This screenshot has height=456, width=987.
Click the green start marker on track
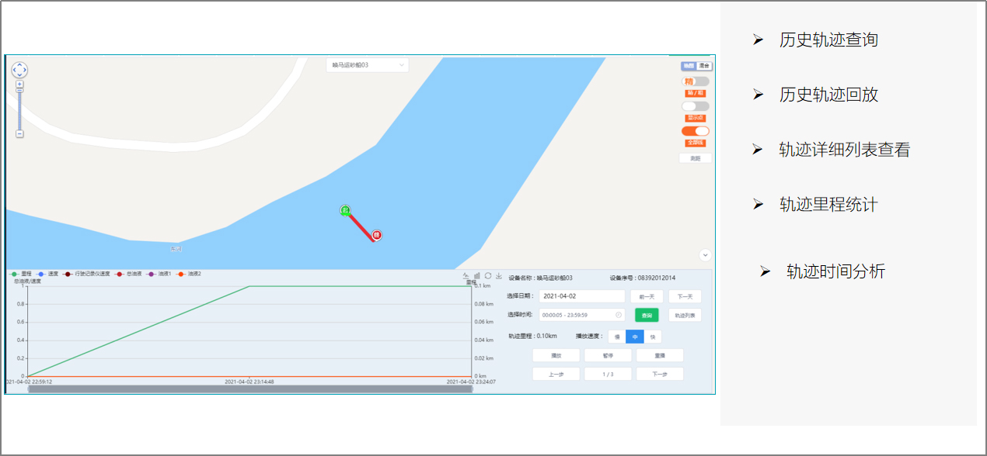[x=345, y=210]
